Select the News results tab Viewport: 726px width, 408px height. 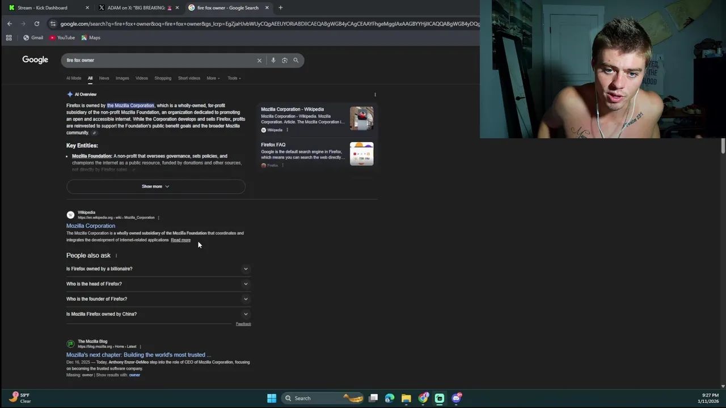click(x=104, y=78)
